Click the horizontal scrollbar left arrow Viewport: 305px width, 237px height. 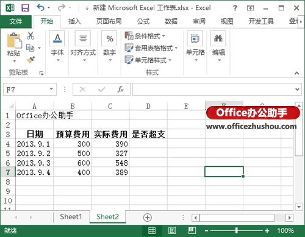(x=196, y=218)
